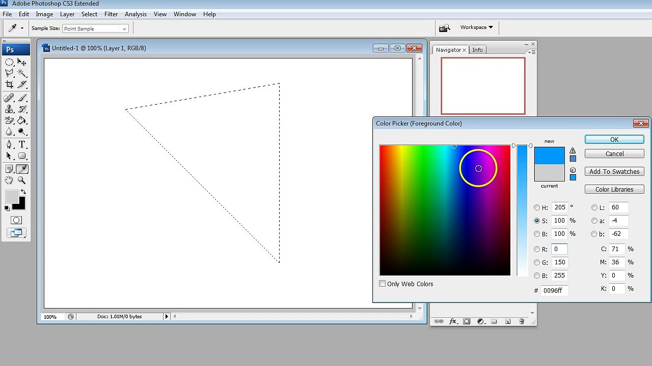Viewport: 652px width, 366px height.
Task: Enable Only Web Colors checkbox
Action: [x=383, y=284]
